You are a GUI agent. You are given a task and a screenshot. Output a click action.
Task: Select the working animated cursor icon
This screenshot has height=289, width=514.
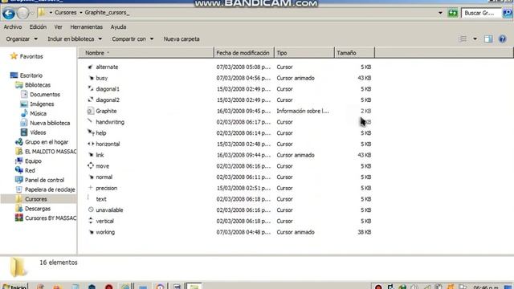pyautogui.click(x=91, y=232)
